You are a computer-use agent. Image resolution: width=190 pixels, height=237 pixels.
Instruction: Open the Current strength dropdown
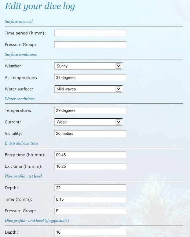(x=86, y=122)
